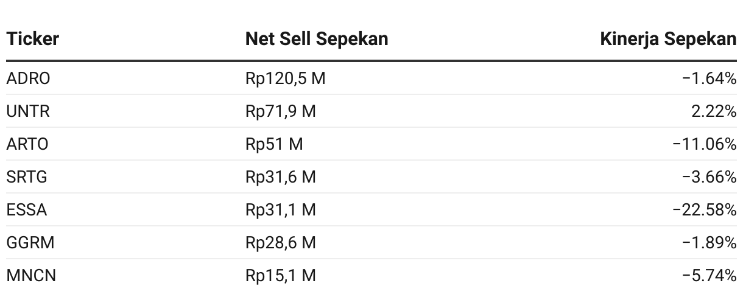
Task: Select the SRTG ticker cell
Action: click(27, 177)
